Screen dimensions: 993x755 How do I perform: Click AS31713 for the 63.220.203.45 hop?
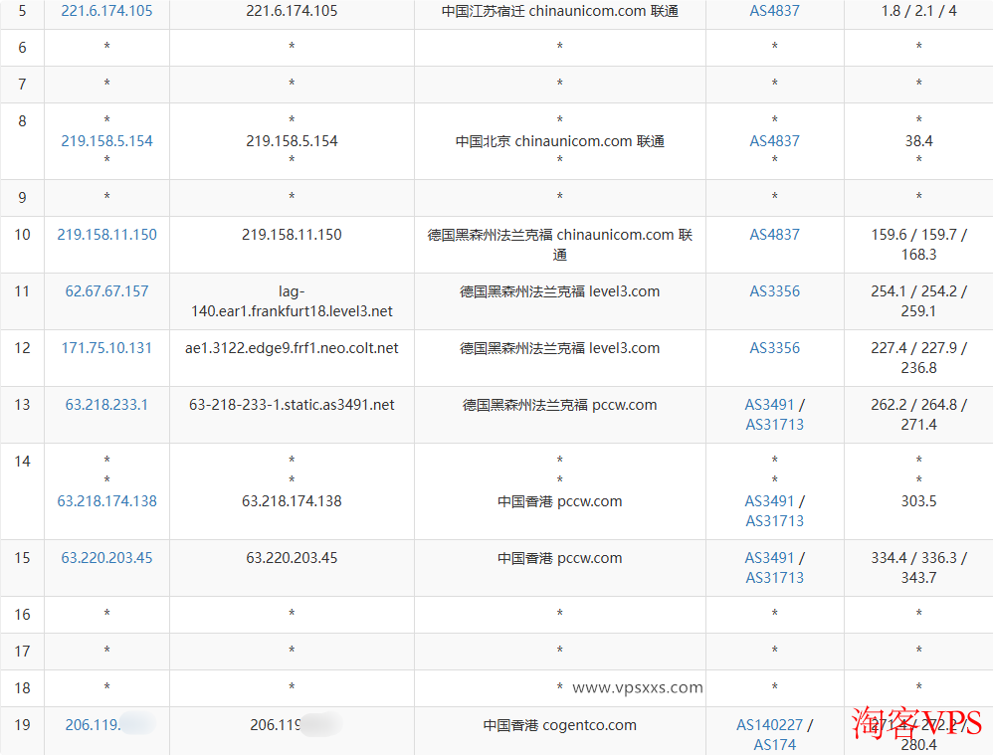(x=774, y=577)
